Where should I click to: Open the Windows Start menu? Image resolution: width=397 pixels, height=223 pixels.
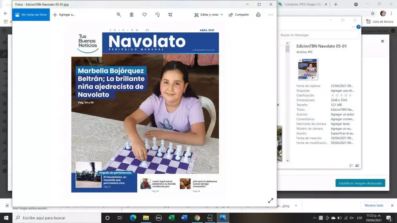point(6,218)
